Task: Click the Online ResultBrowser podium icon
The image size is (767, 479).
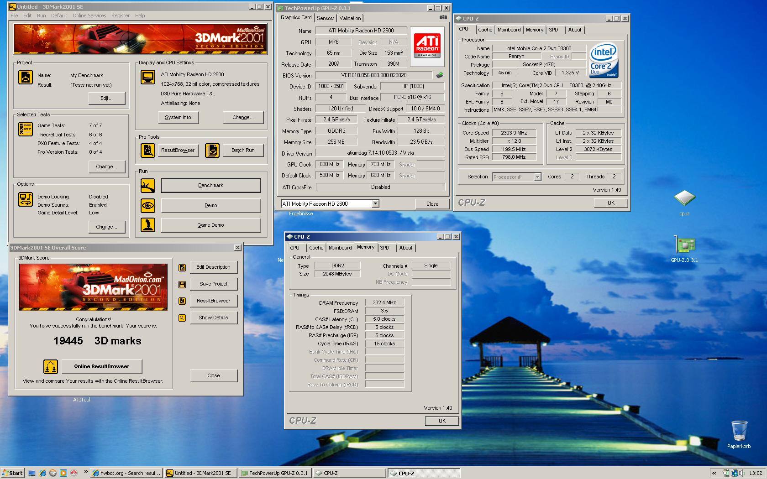Action: (51, 366)
